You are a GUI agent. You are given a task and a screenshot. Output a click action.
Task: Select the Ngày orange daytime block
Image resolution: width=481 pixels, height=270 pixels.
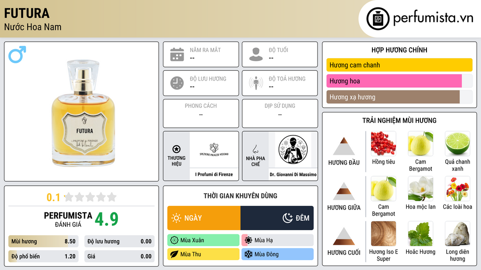204,218
